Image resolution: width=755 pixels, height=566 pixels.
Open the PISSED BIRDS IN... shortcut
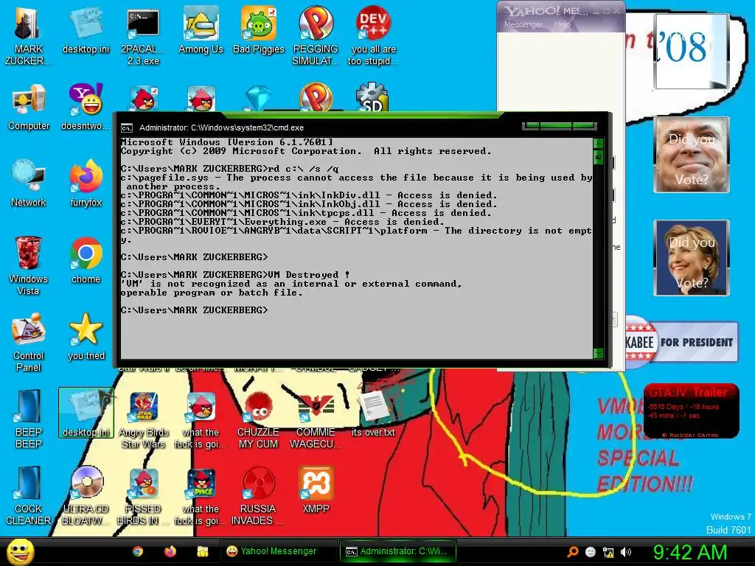pos(143,495)
